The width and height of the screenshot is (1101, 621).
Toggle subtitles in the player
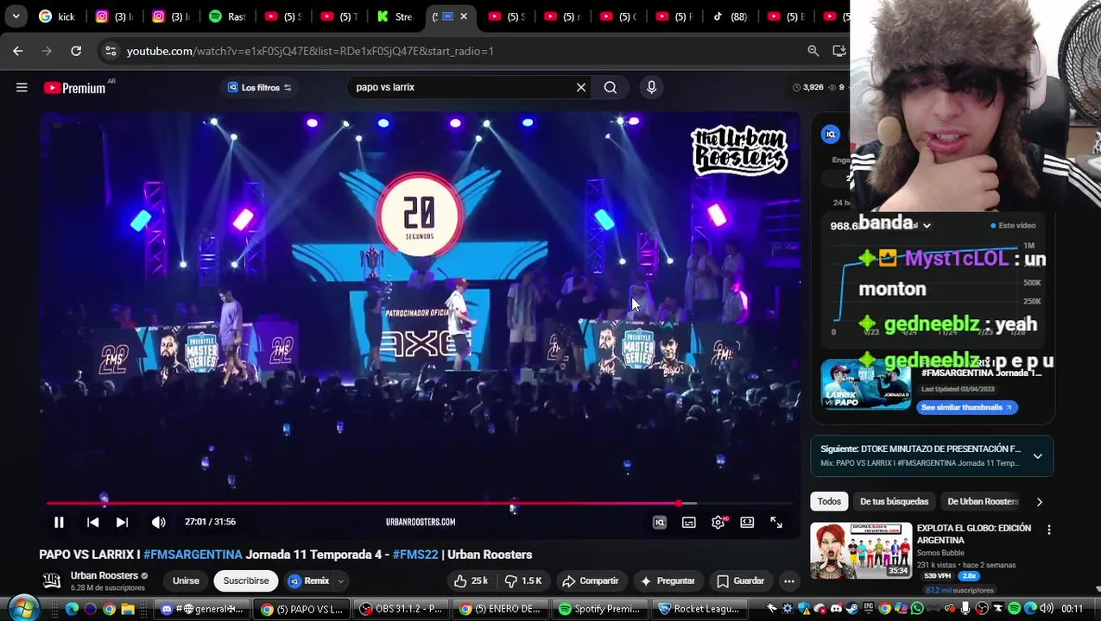click(x=689, y=522)
